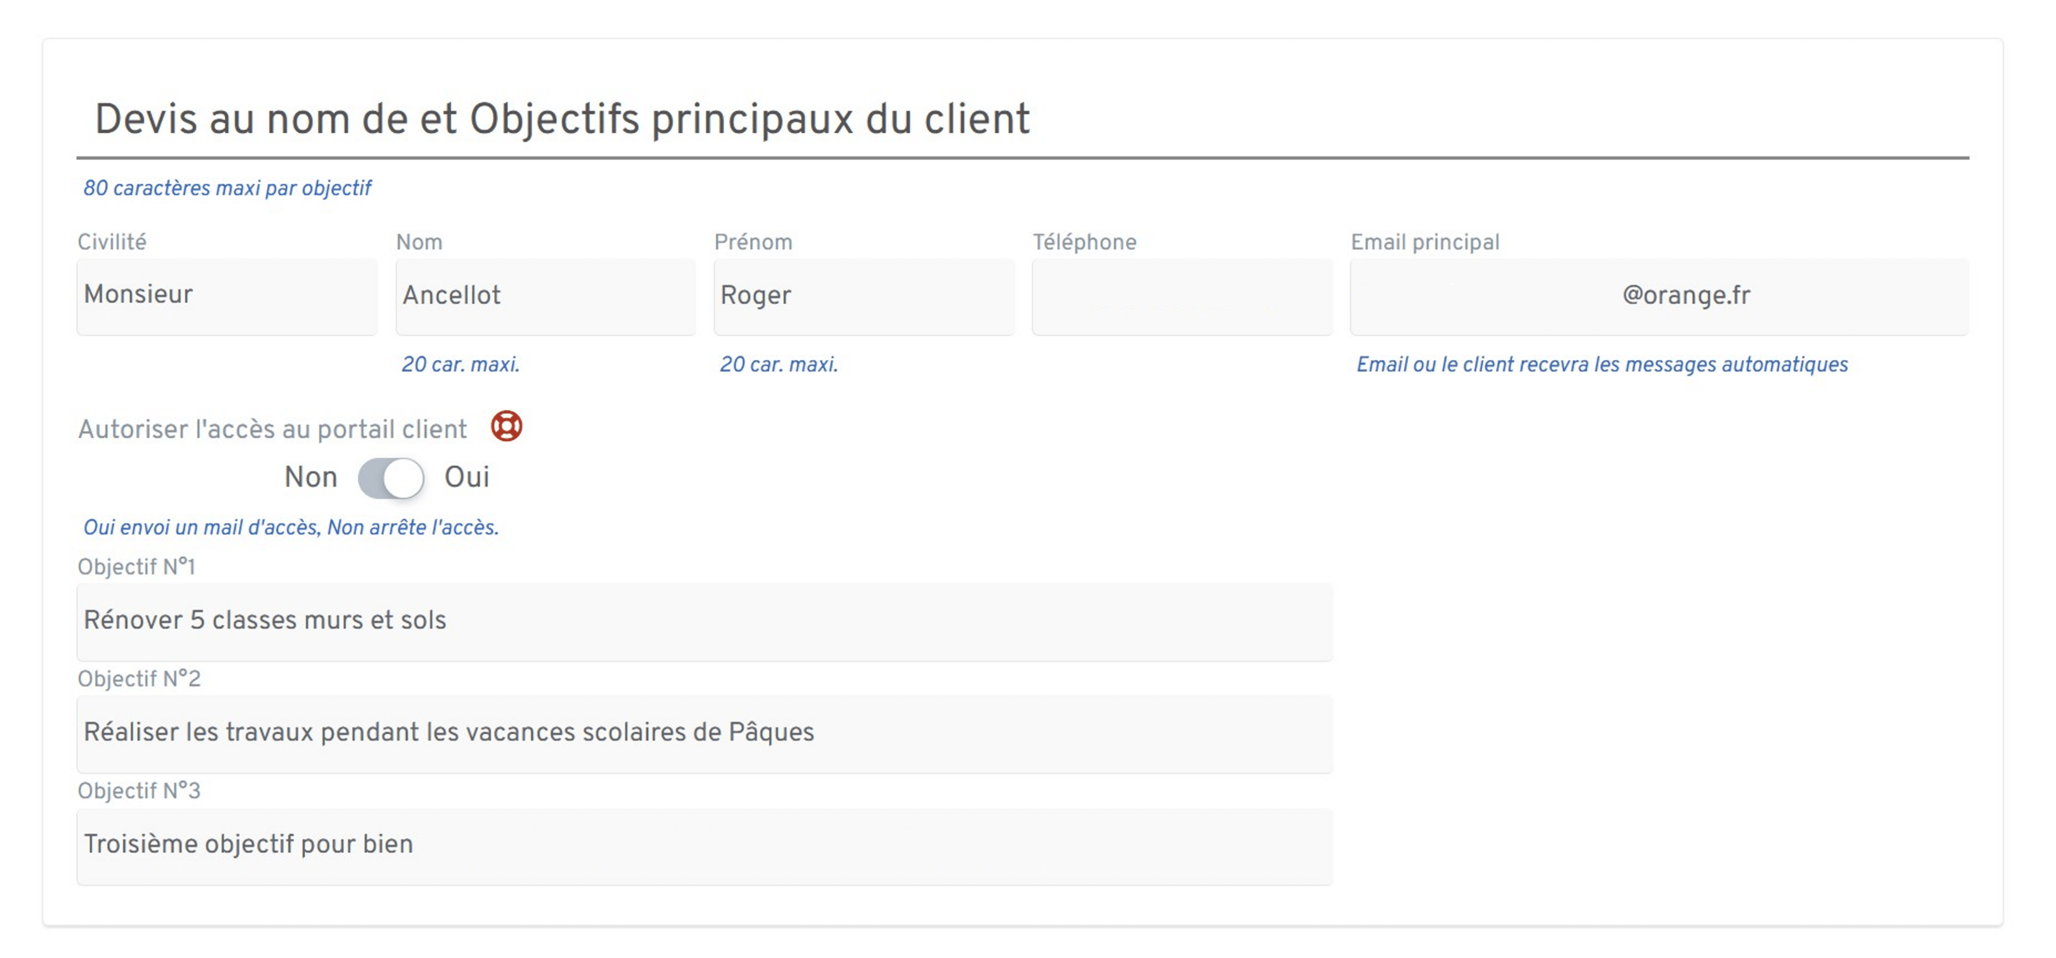Viewport: 2056px width, 958px height.
Task: Click the 'Devis au nom de' section title
Action: [563, 117]
